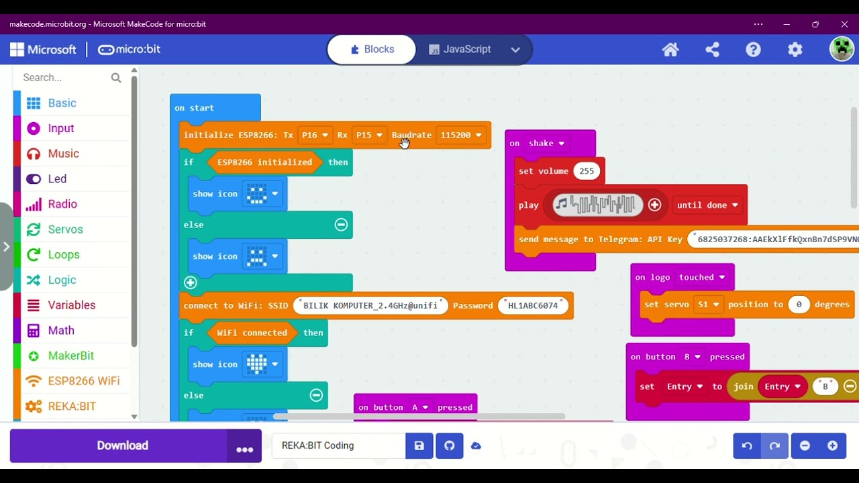Open Download more options ellipsis
The image size is (859, 483).
point(244,446)
